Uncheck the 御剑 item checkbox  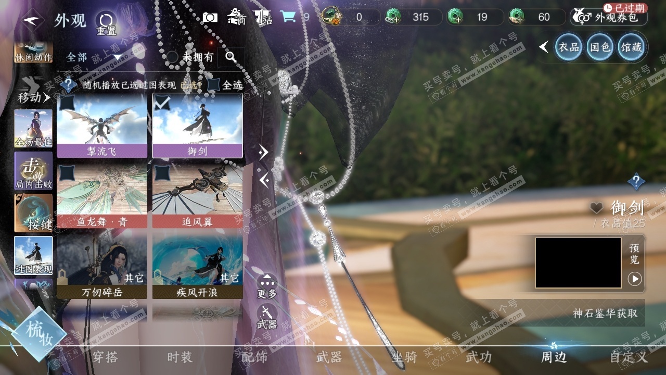pyautogui.click(x=162, y=103)
